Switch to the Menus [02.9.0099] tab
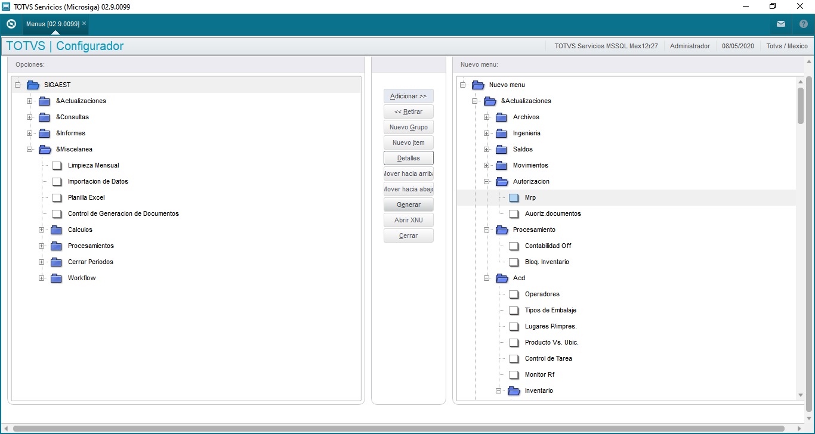 [x=53, y=24]
